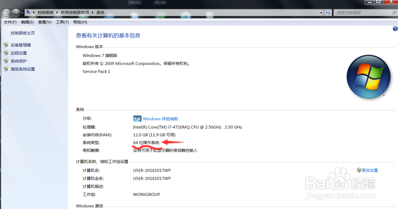398x209 pixels.
Task: Expand arrow after 所有控制面板项 breadcrumb
Action: 93,12
